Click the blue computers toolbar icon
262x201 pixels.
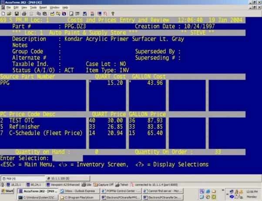pos(85,13)
